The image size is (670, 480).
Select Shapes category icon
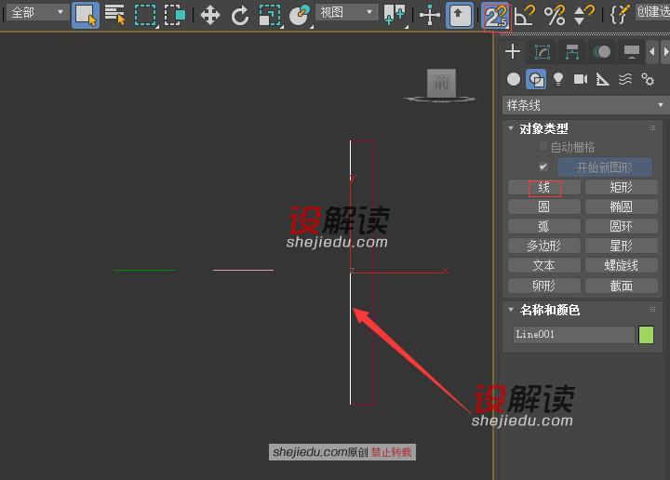[536, 79]
